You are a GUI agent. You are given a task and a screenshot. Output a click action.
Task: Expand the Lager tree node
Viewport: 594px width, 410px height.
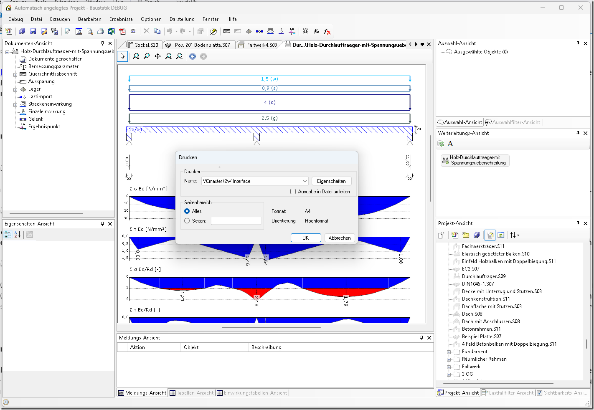pos(15,89)
